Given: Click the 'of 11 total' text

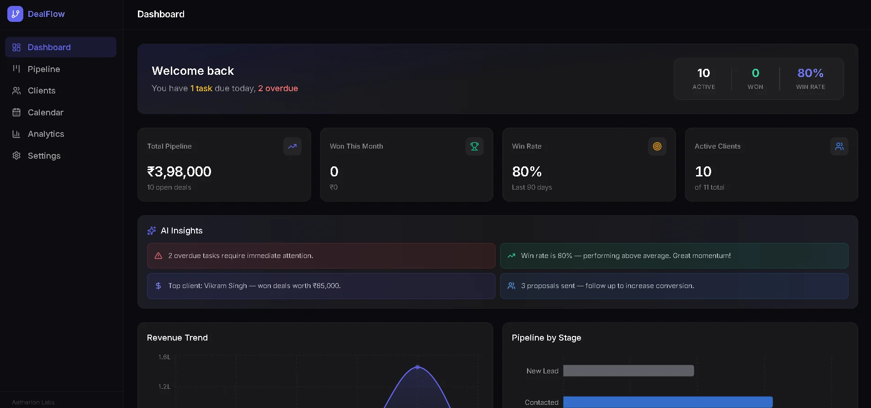Looking at the screenshot, I should (x=709, y=187).
